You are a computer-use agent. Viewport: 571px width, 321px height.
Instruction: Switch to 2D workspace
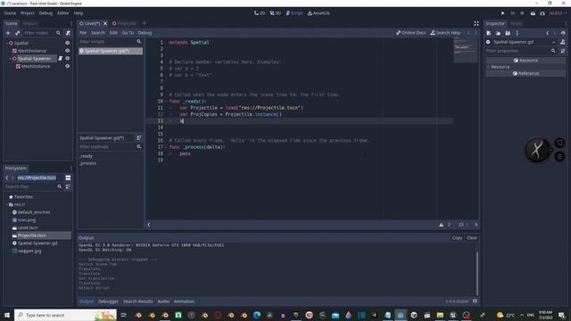coord(260,13)
